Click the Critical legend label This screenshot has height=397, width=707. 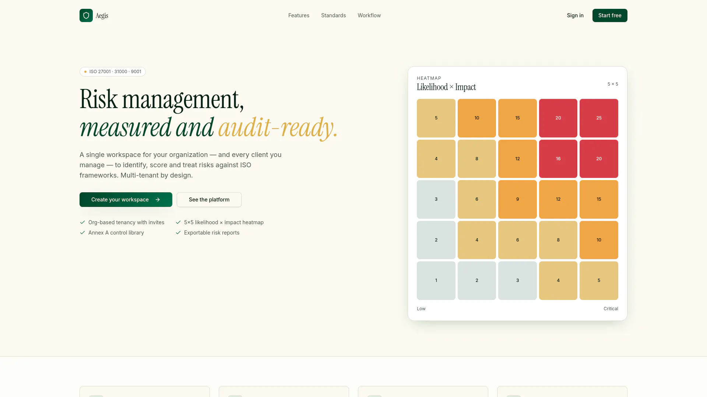[611, 309]
